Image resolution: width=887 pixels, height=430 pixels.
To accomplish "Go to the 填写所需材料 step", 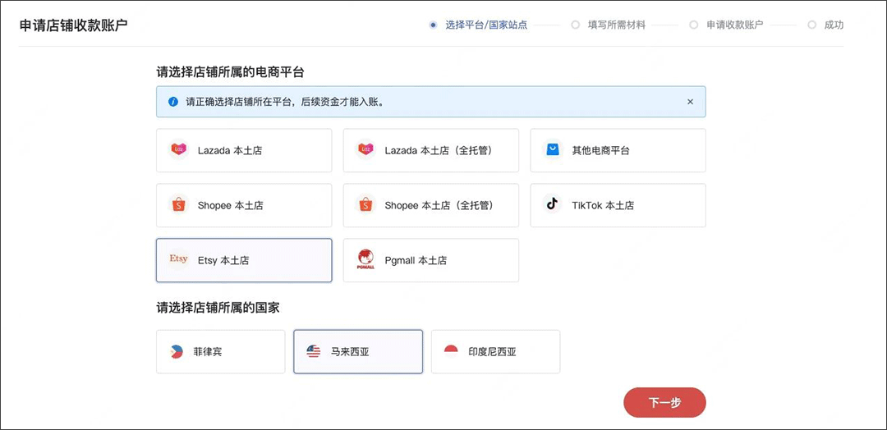I will (609, 25).
